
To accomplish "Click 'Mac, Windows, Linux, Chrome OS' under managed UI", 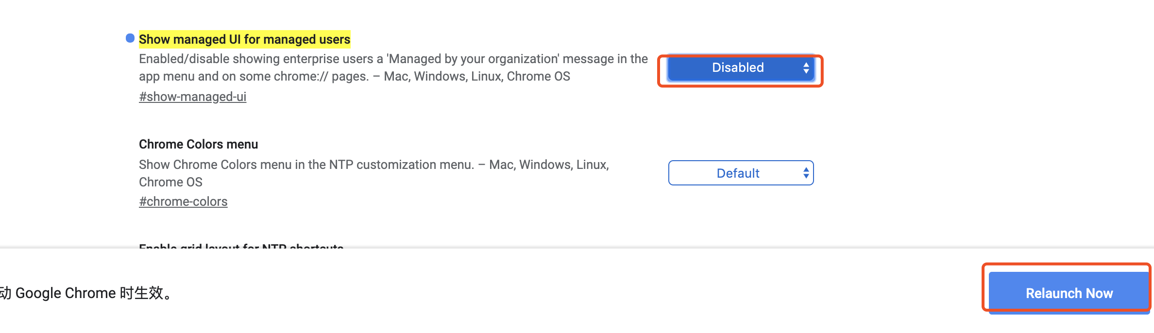I will 476,77.
